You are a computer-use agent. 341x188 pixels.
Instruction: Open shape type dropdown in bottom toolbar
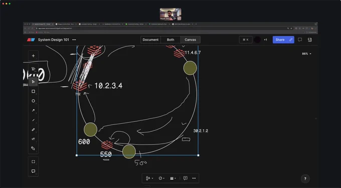pyautogui.click(x=149, y=178)
